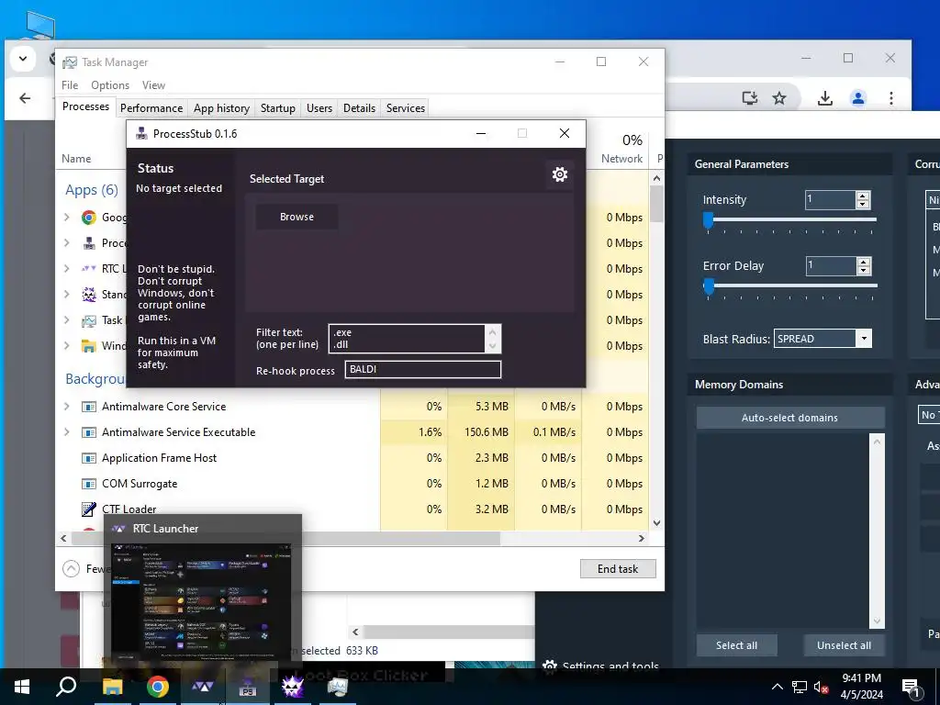Click Google Chrome icon in process list
Viewport: 940px width, 705px height.
tap(89, 217)
